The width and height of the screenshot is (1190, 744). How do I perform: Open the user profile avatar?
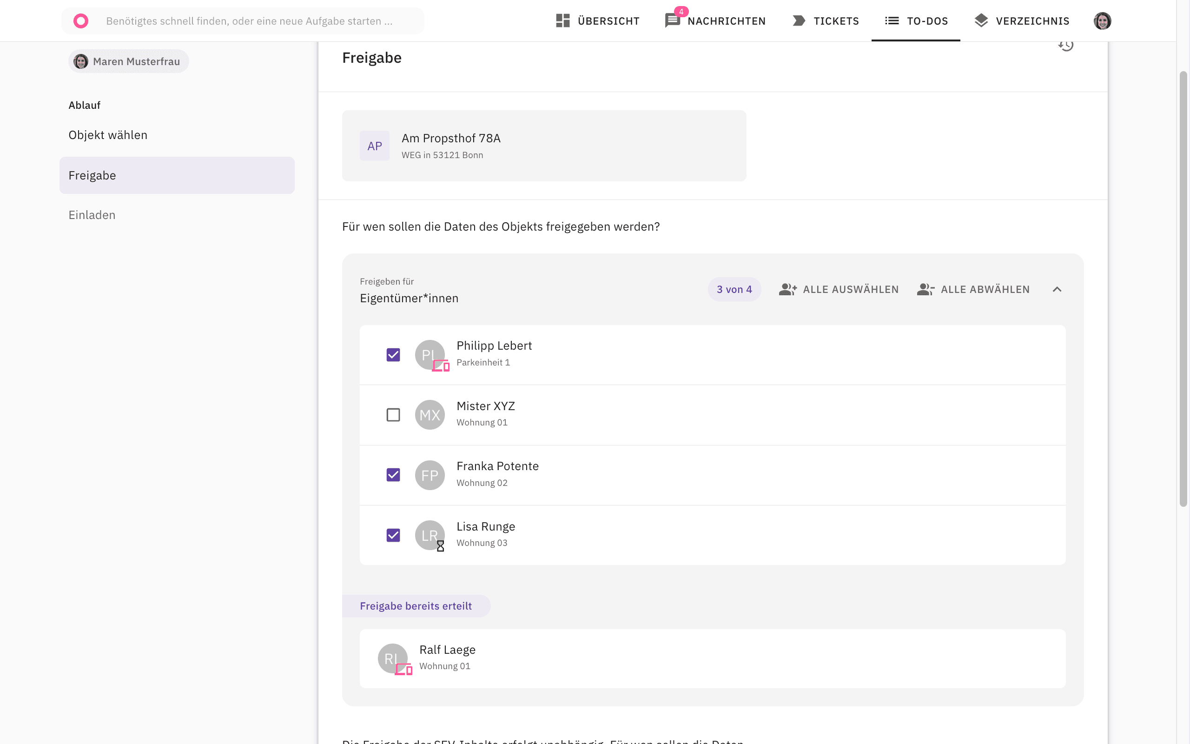1102,20
